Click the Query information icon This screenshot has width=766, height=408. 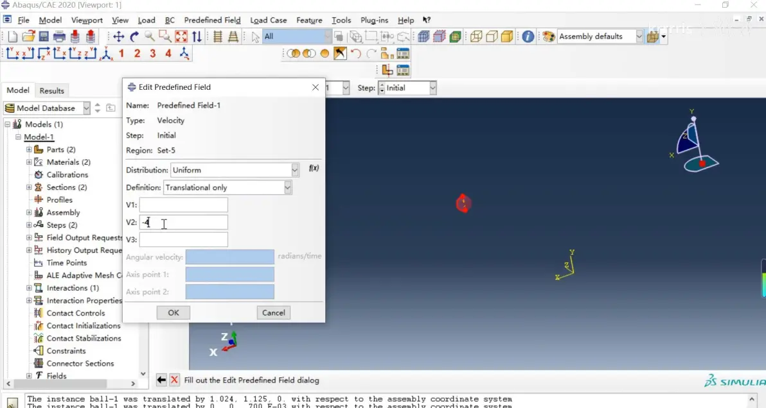click(x=528, y=37)
